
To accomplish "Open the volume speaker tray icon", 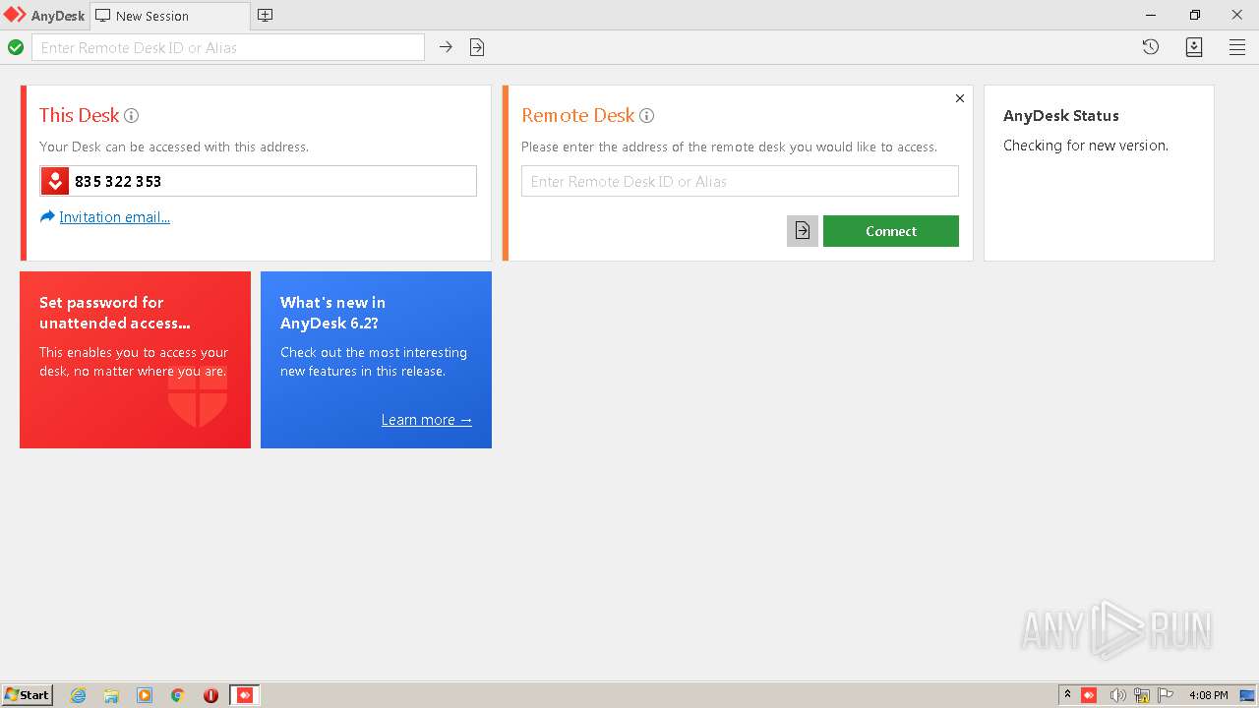I will click(1117, 695).
